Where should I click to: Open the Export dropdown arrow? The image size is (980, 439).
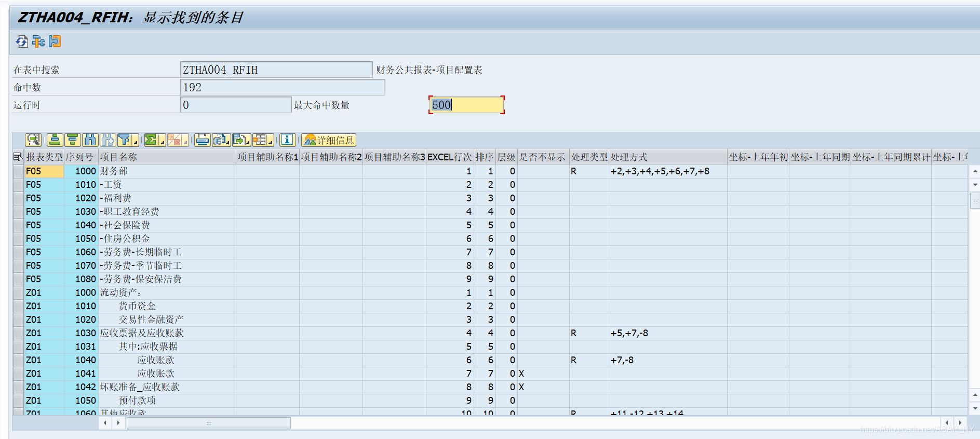tap(249, 141)
